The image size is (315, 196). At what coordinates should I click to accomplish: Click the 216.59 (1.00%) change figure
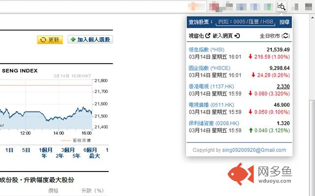272,57
